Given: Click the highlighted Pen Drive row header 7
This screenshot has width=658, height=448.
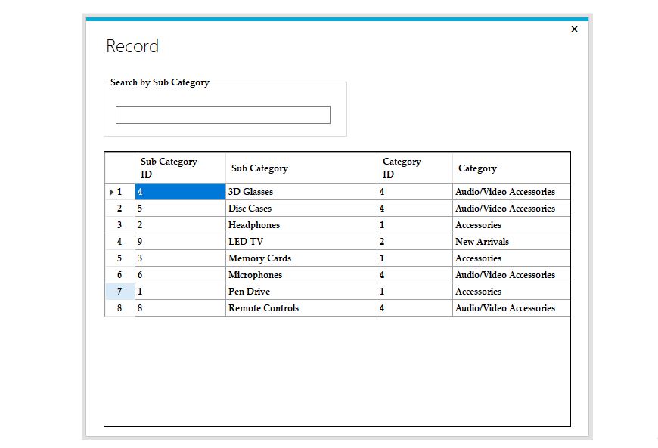Looking at the screenshot, I should pyautogui.click(x=119, y=291).
